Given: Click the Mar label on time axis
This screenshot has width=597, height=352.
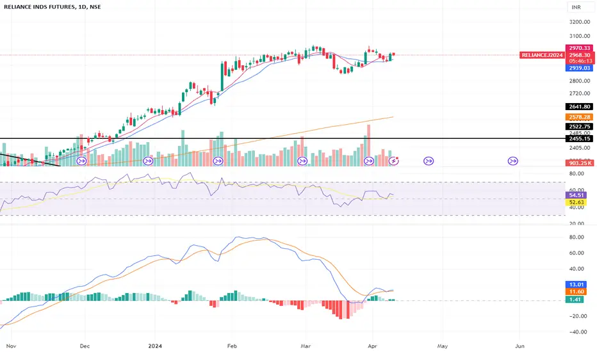Looking at the screenshot, I should point(306,346).
